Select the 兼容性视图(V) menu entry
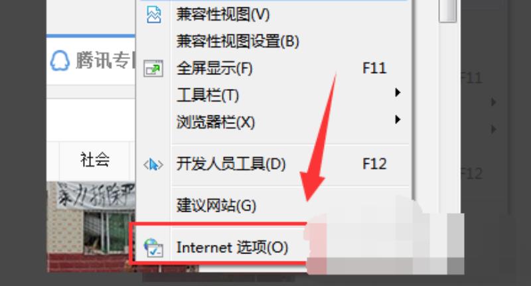This screenshot has height=286, width=531. (223, 15)
